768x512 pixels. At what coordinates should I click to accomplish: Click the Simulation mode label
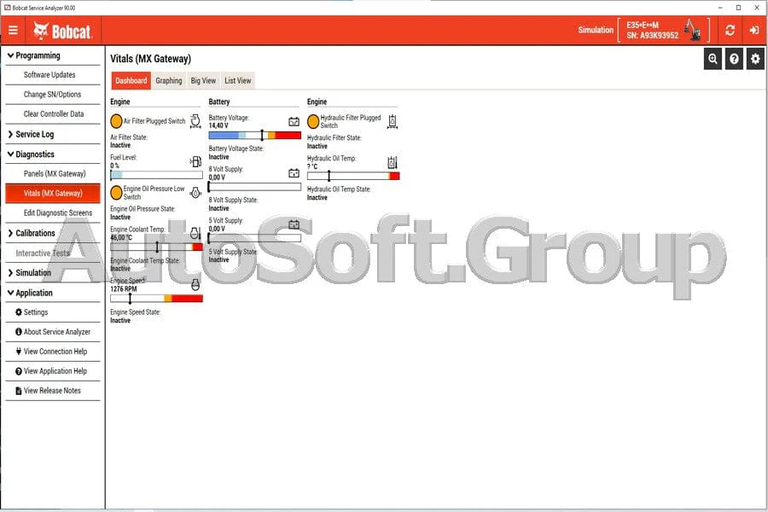pos(596,30)
